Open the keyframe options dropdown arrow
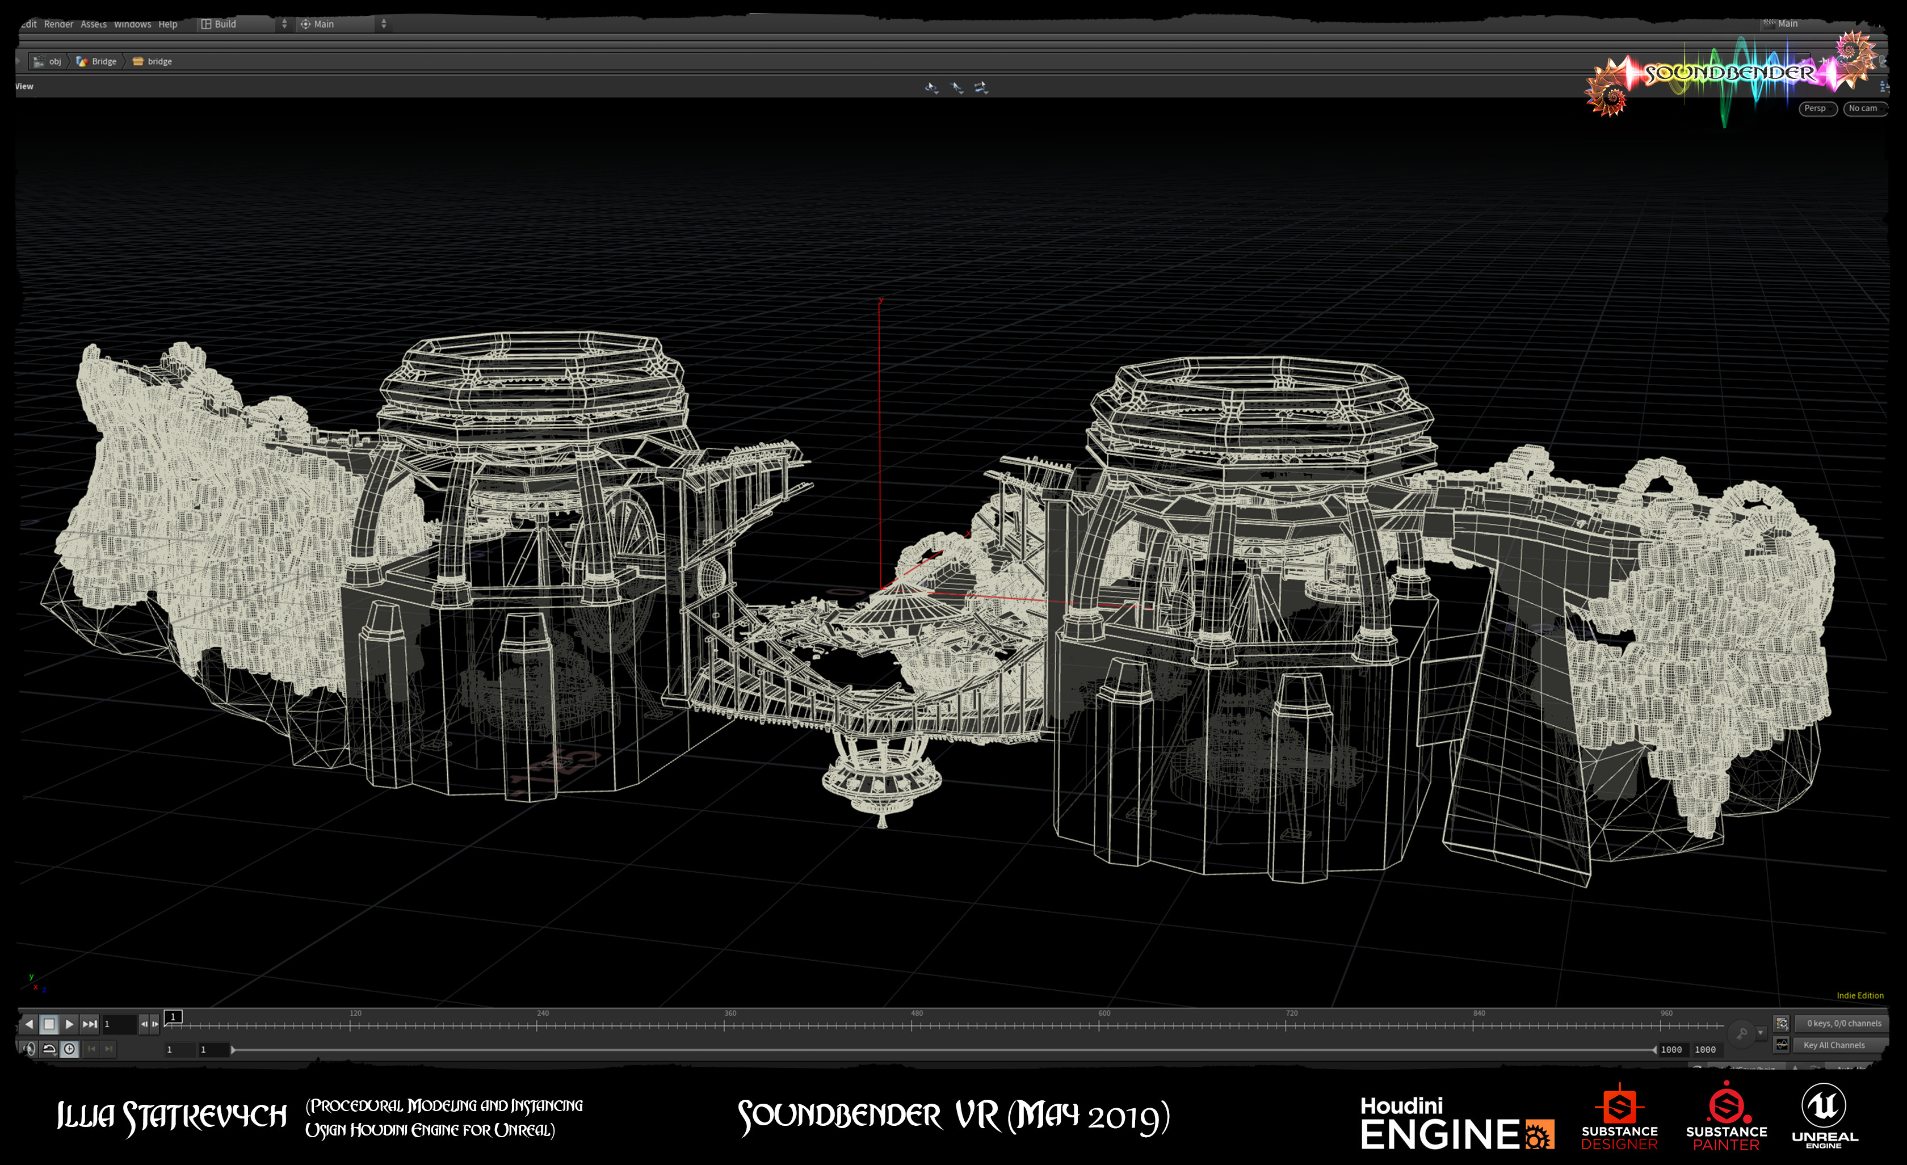 point(1761,1033)
